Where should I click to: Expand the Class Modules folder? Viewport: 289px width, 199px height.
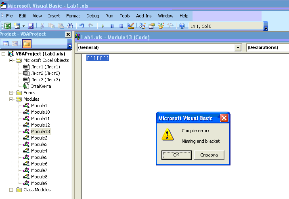[x=11, y=190]
